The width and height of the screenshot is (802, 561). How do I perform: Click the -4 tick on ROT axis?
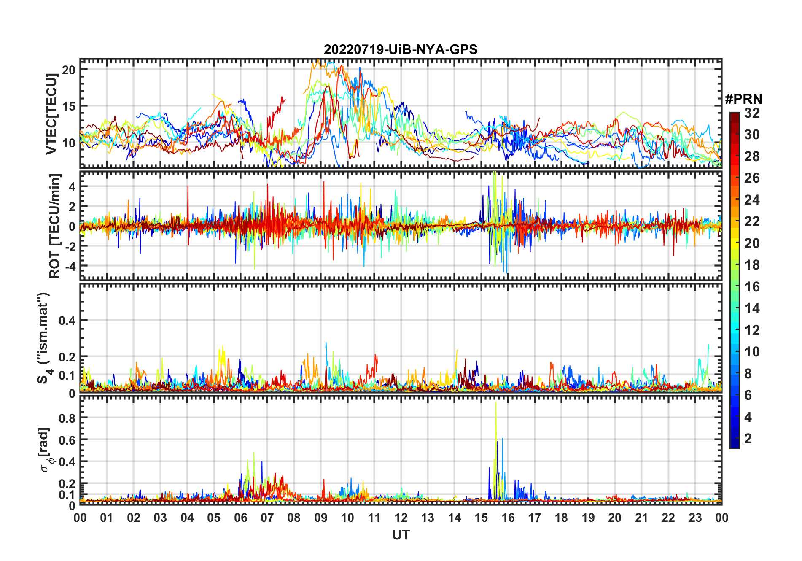click(x=70, y=267)
